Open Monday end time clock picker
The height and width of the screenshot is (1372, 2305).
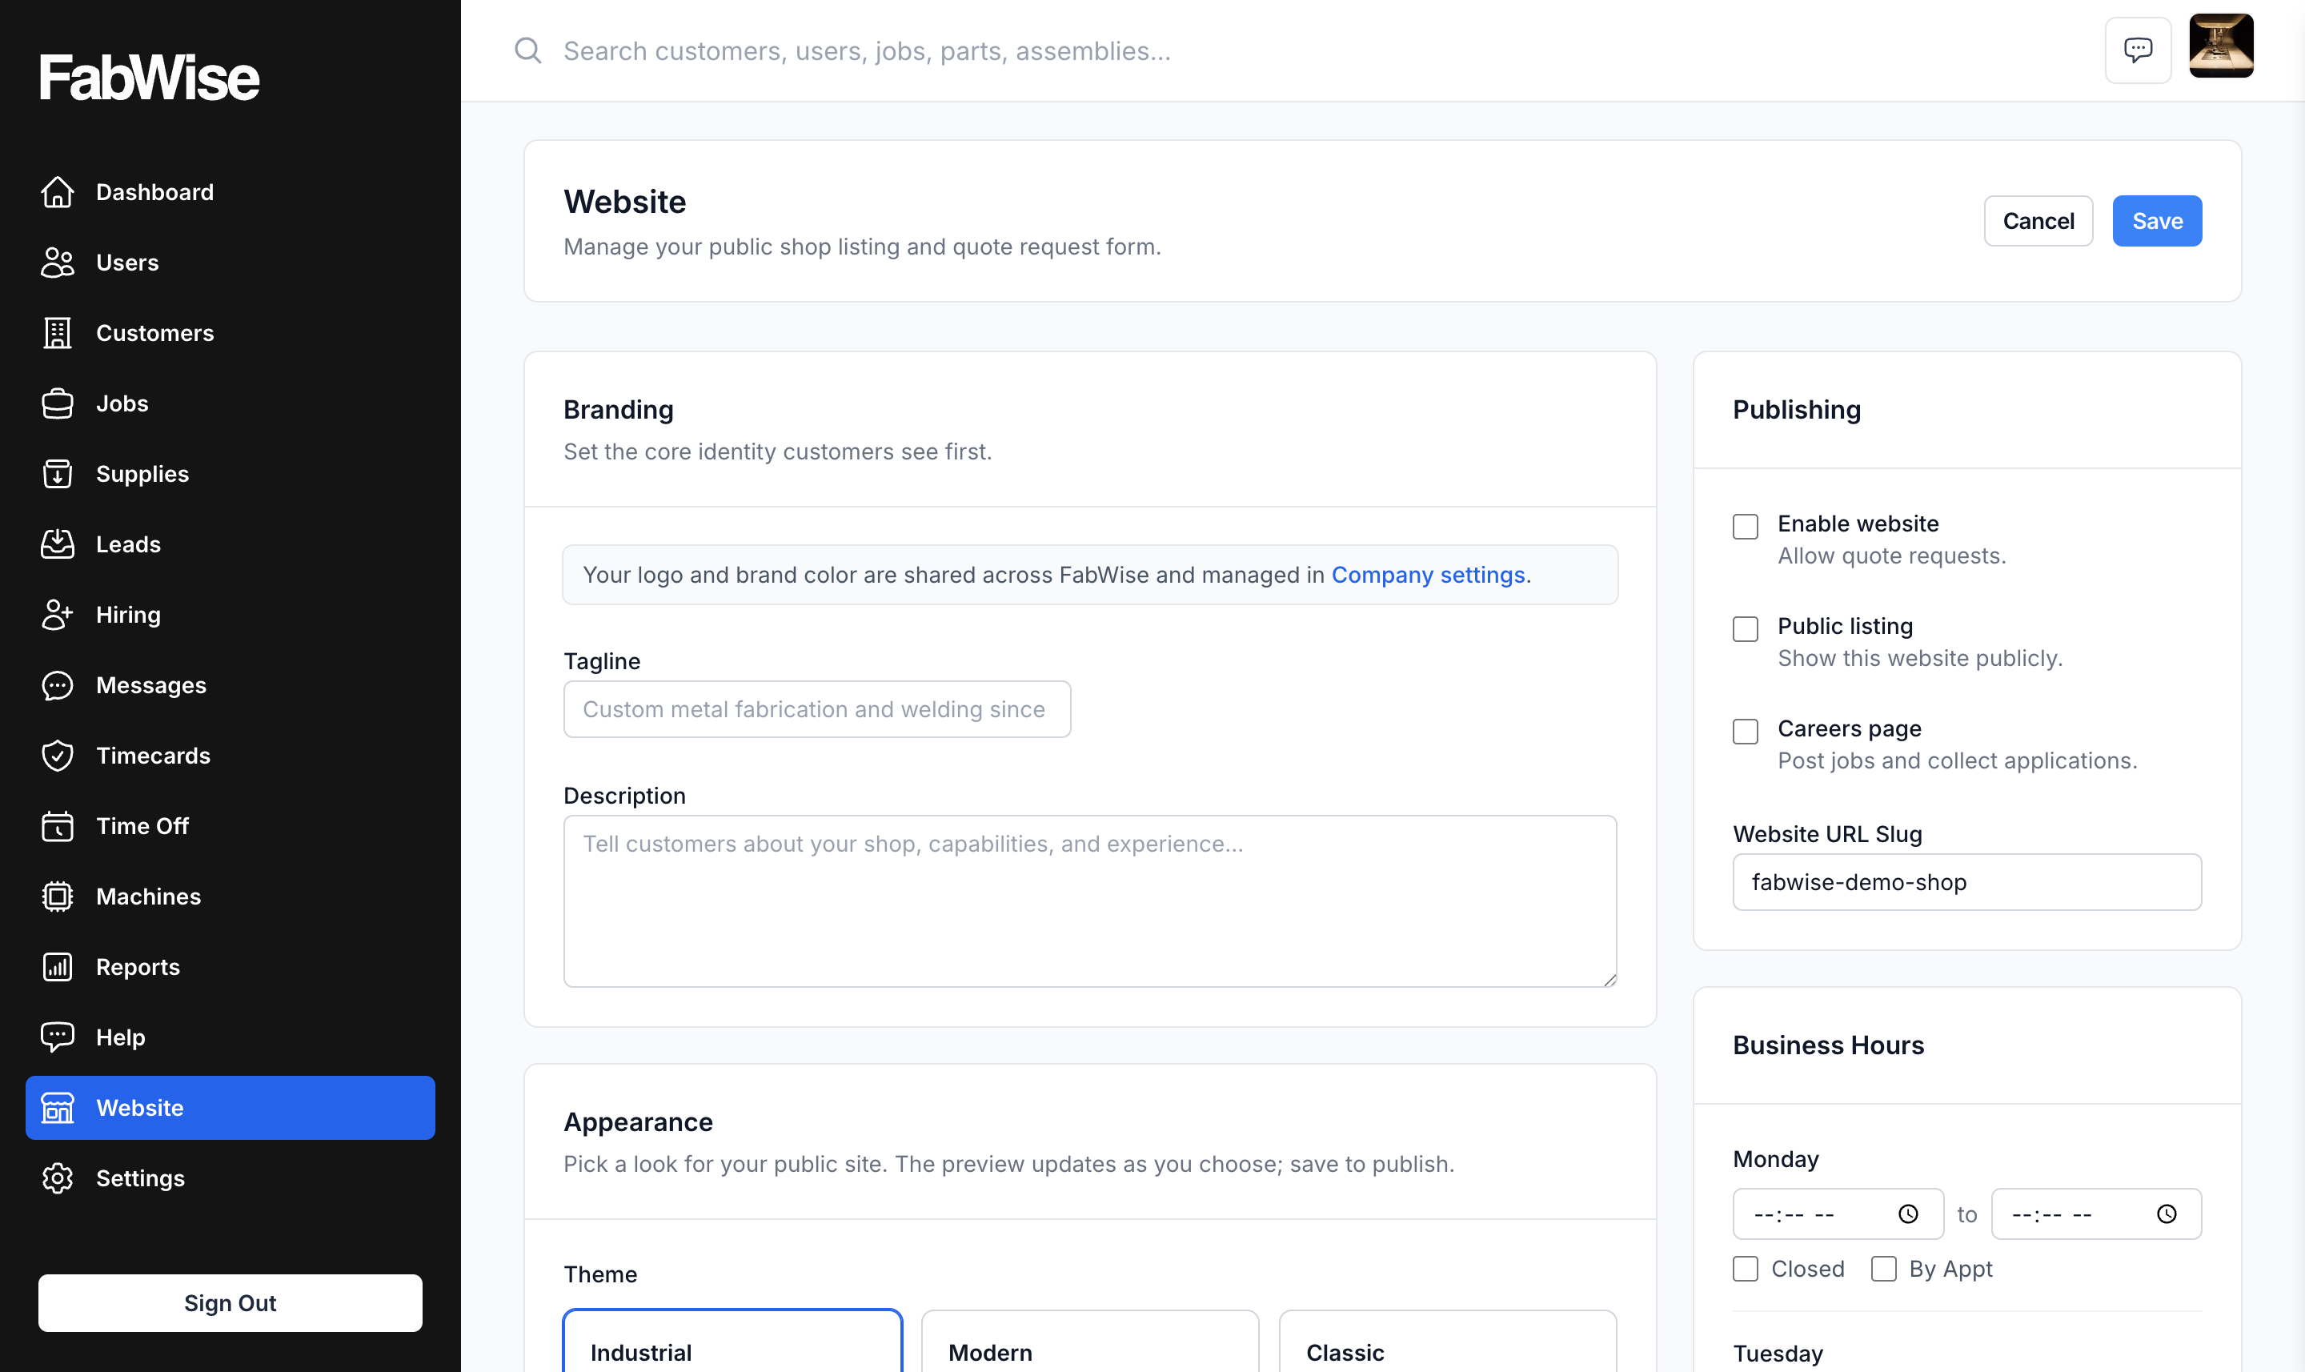pyautogui.click(x=2167, y=1214)
